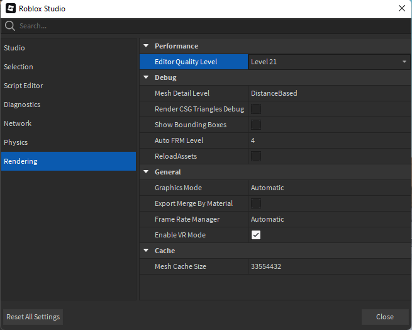Enable Show Bounding Boxes checkbox
The height and width of the screenshot is (330, 412).
click(256, 125)
